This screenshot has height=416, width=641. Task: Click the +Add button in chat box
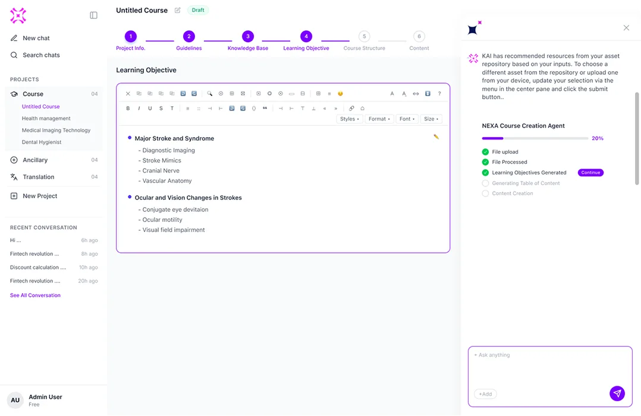pos(486,394)
